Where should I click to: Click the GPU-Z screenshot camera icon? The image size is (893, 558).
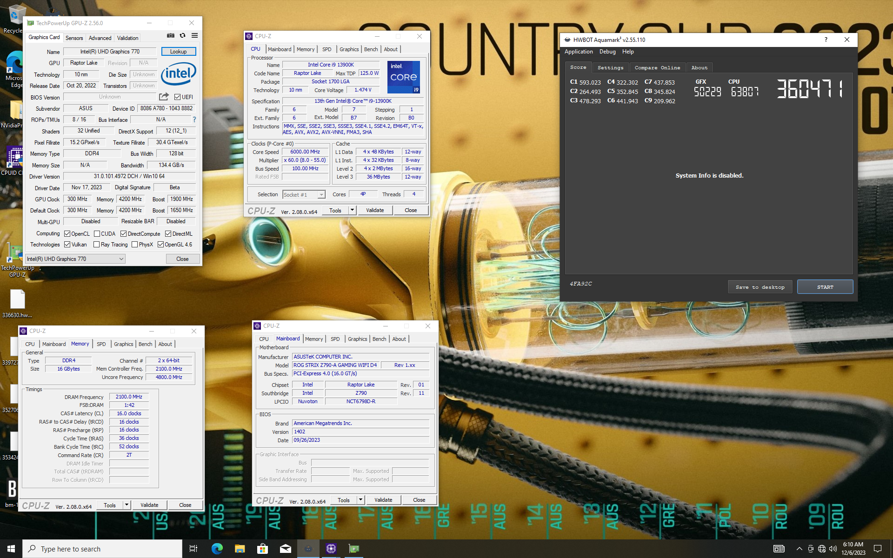171,36
